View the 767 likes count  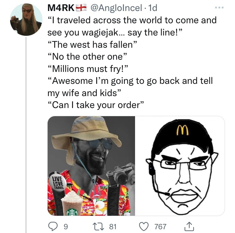tap(160, 226)
